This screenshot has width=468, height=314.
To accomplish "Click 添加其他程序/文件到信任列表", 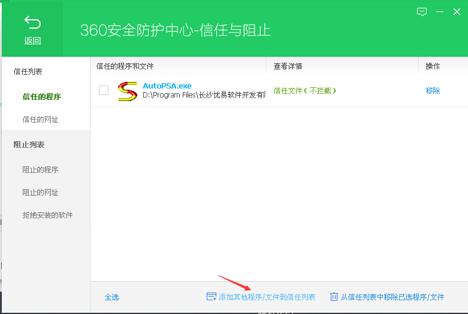I will click(267, 297).
